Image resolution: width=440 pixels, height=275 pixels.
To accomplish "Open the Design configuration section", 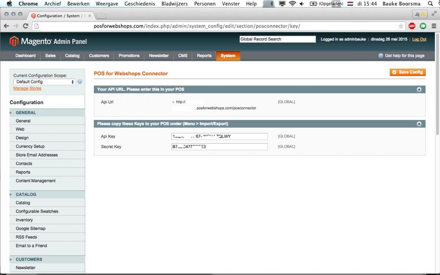I will point(22,138).
